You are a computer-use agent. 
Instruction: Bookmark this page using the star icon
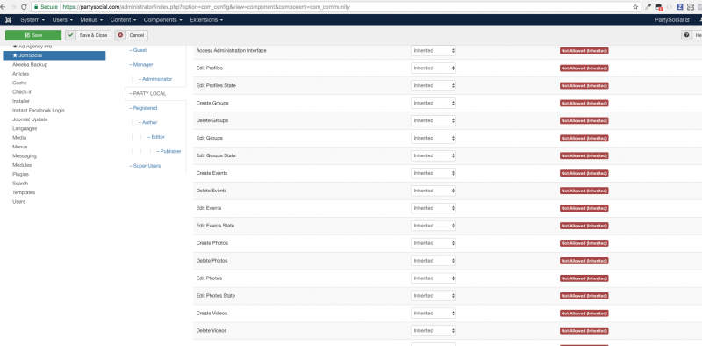635,7
